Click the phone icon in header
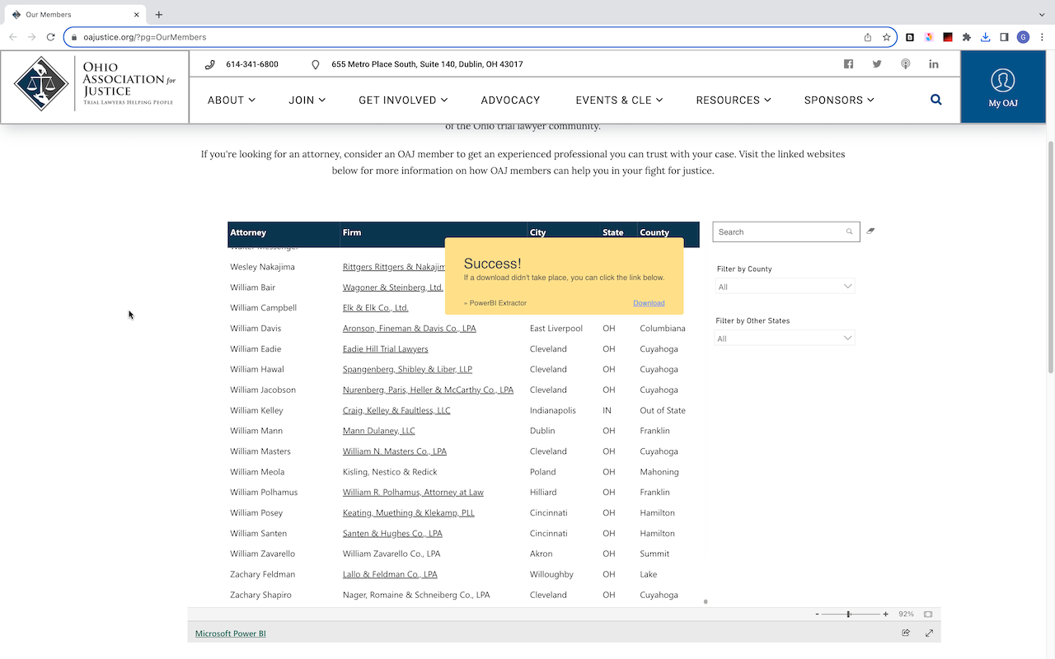This screenshot has width=1055, height=659. pos(210,64)
